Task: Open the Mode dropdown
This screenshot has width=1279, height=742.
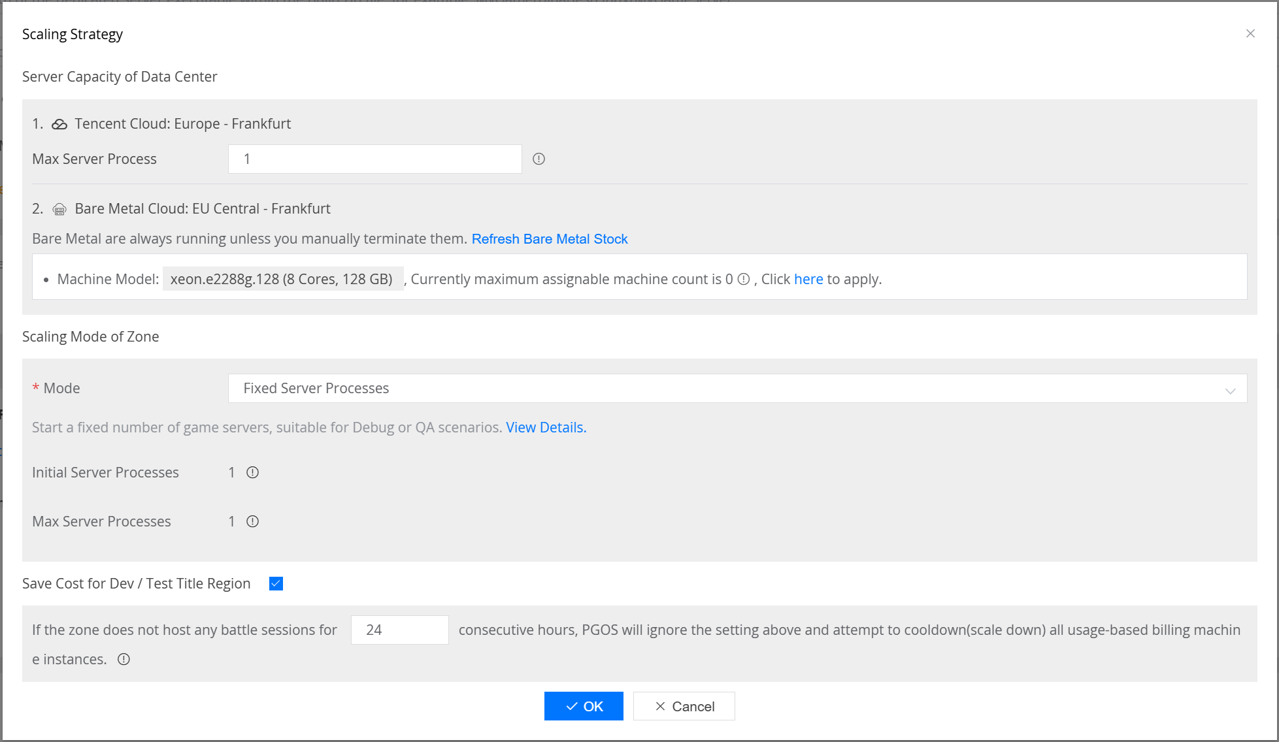Action: pyautogui.click(x=737, y=388)
